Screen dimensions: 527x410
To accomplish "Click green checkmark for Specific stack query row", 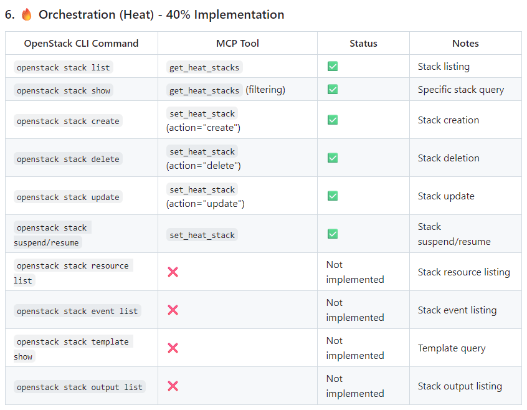I will 333,89.
